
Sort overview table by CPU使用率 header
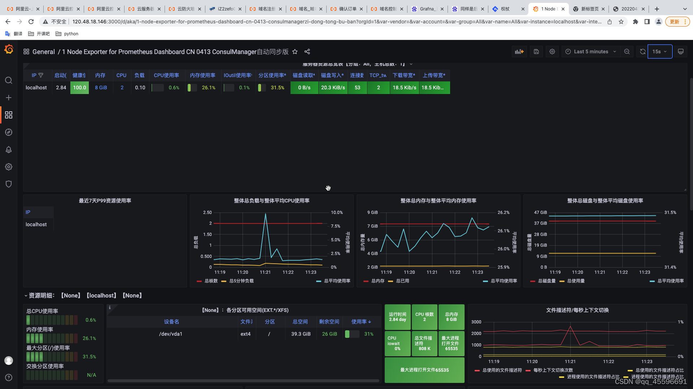[x=166, y=75]
